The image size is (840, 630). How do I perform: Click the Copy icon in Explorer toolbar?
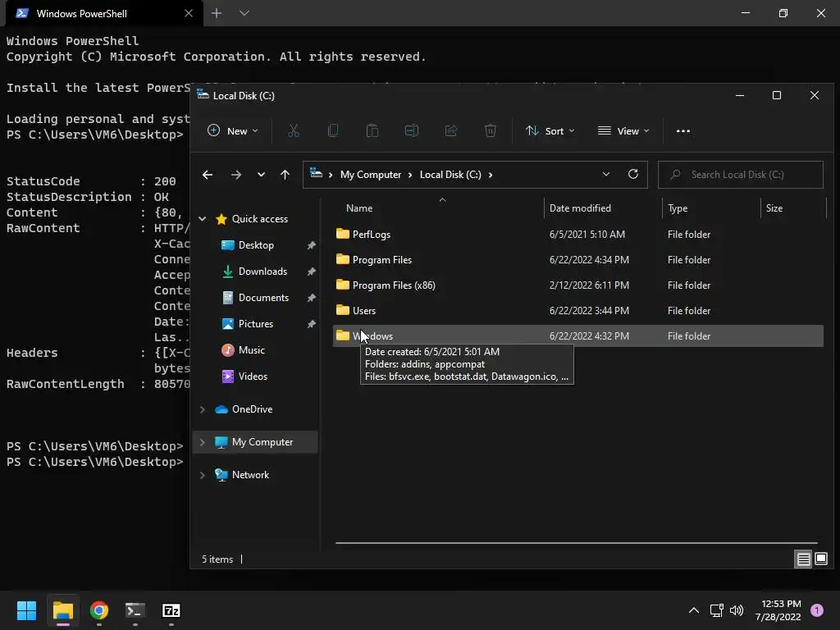[333, 130]
